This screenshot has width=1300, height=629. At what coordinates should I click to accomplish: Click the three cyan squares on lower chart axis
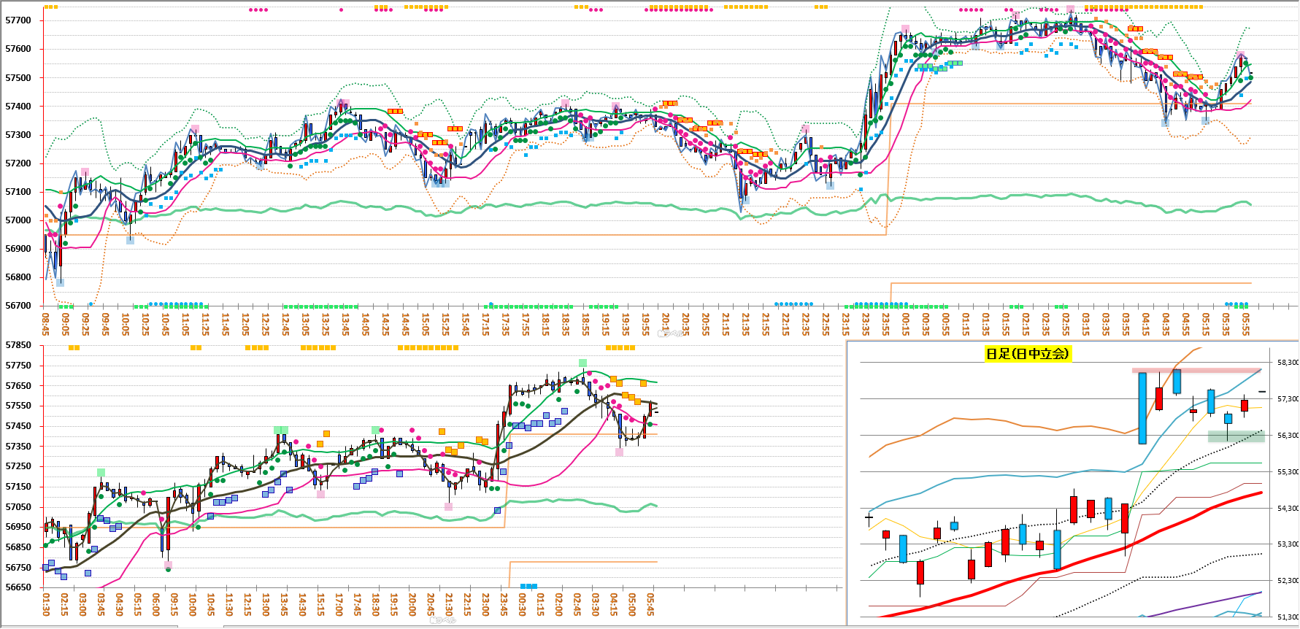528,586
